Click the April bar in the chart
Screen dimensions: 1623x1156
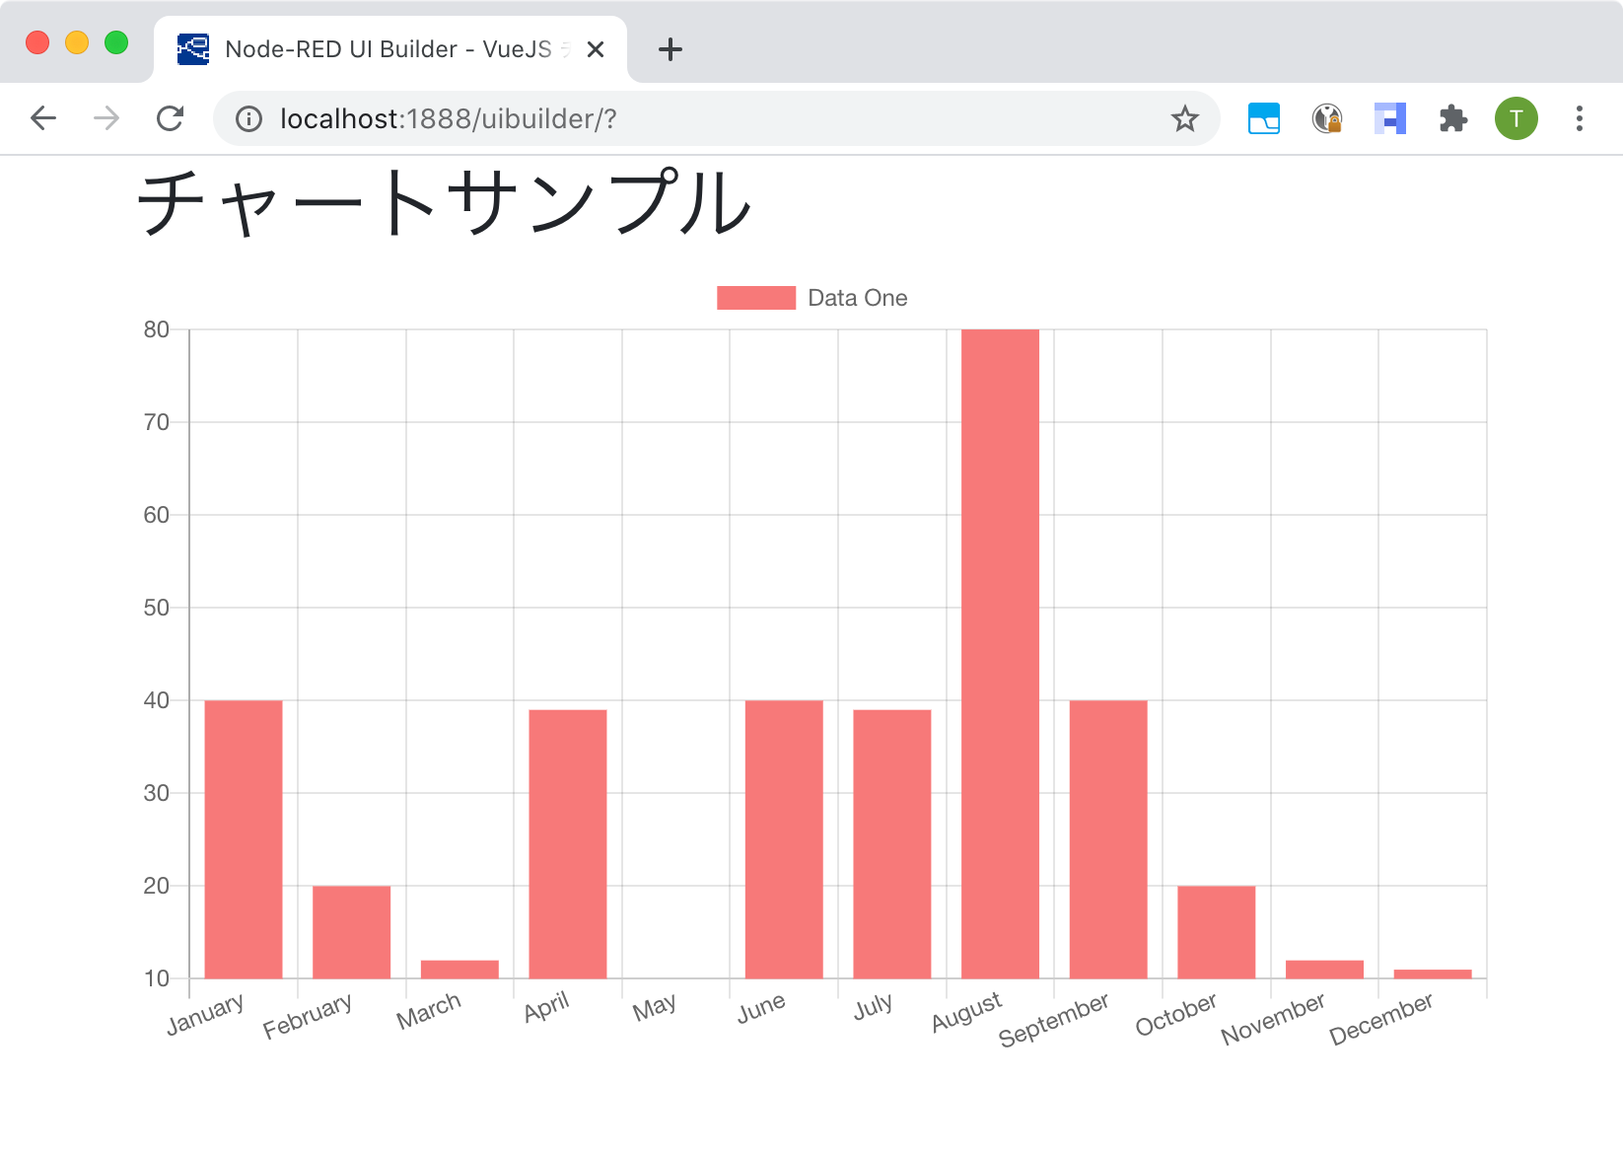point(568,844)
